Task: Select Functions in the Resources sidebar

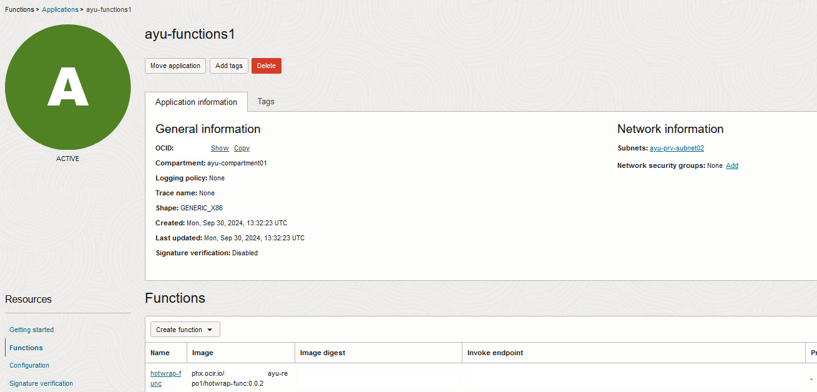Action: (x=26, y=348)
